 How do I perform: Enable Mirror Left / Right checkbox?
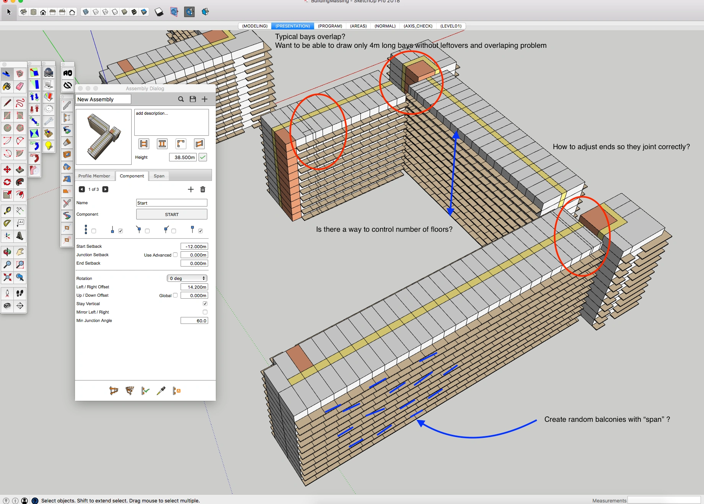205,312
